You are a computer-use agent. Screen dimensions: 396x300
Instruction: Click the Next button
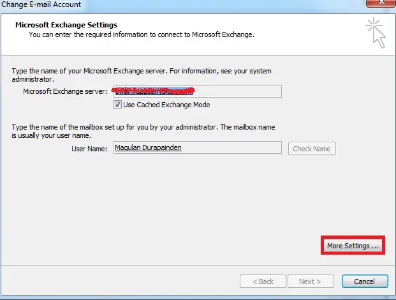(311, 281)
